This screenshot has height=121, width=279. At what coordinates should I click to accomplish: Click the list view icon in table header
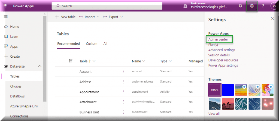[71, 61]
